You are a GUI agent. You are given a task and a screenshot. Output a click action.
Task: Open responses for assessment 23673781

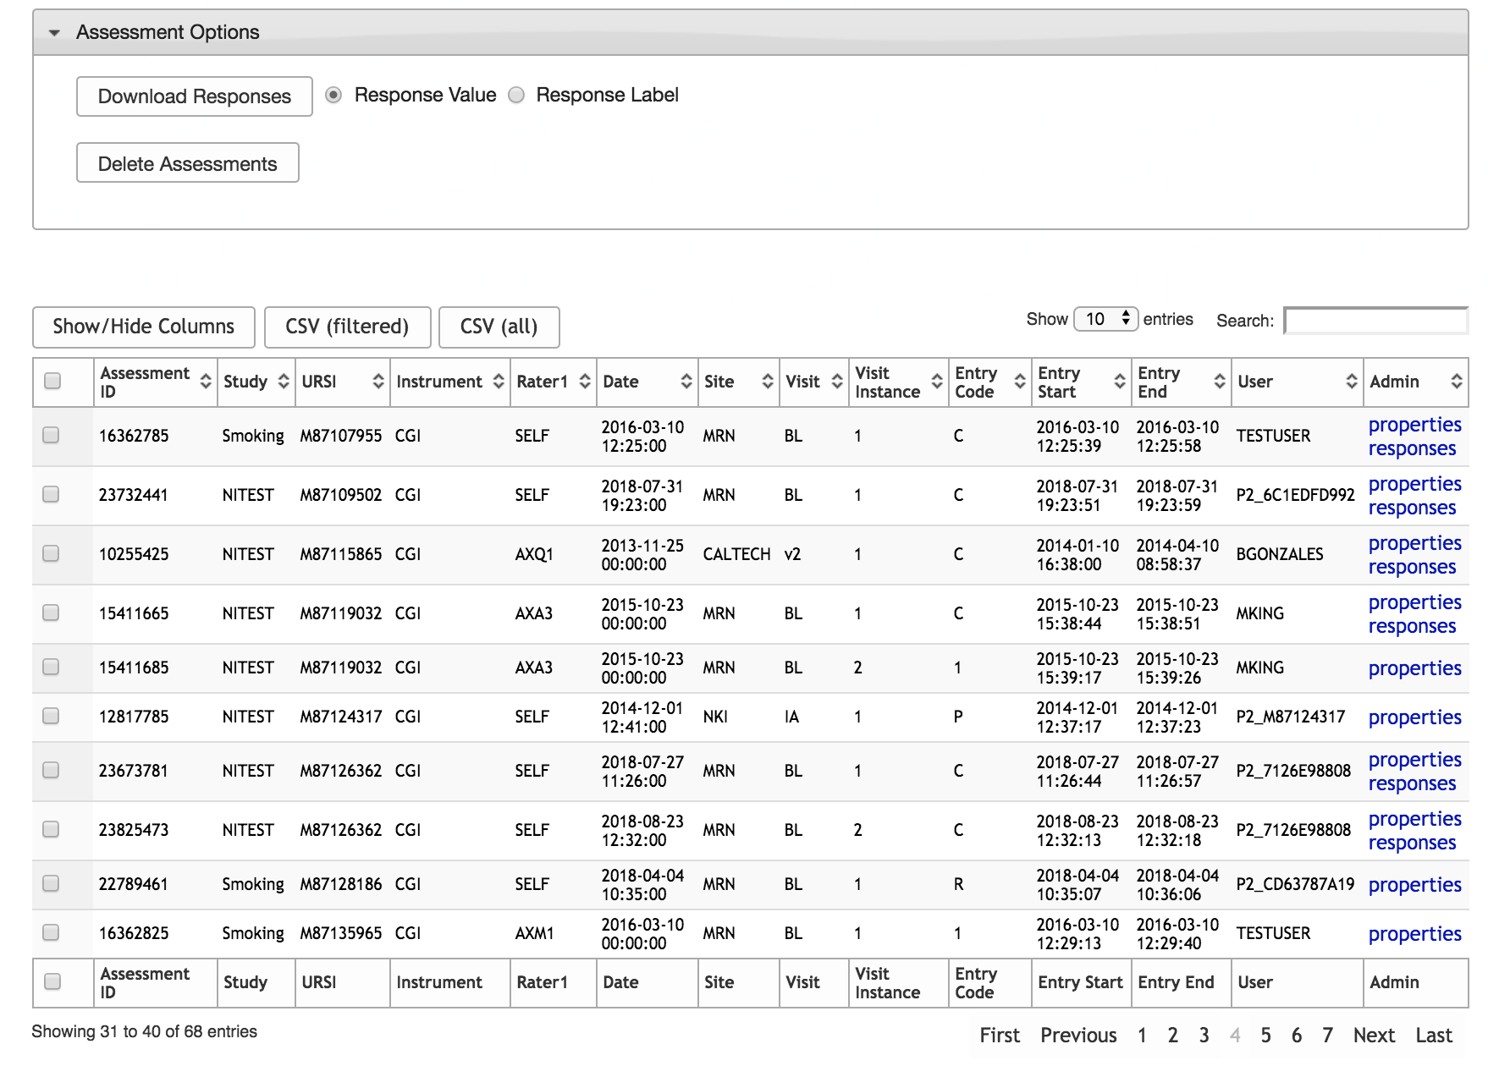coord(1412,783)
